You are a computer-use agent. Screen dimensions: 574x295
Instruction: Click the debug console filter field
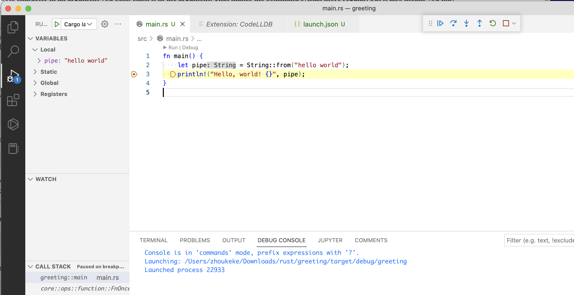coord(539,240)
